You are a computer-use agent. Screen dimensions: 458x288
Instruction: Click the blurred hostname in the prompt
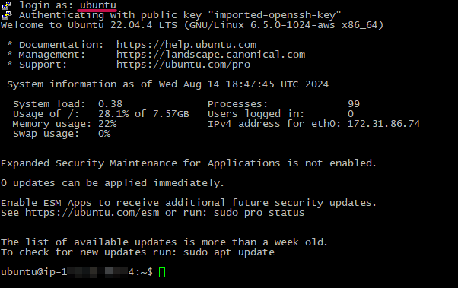tap(97, 272)
